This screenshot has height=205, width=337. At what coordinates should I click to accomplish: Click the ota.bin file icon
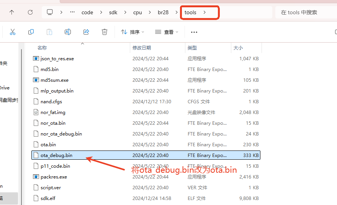(x=36, y=144)
